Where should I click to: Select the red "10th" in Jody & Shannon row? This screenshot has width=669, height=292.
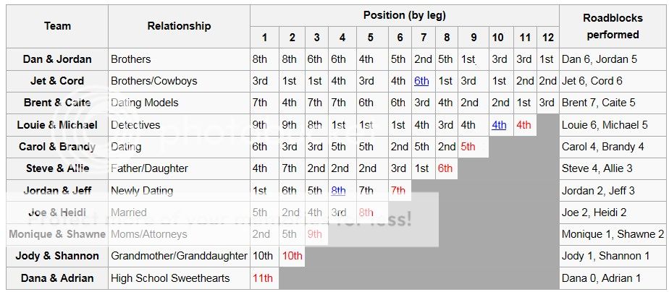point(292,256)
